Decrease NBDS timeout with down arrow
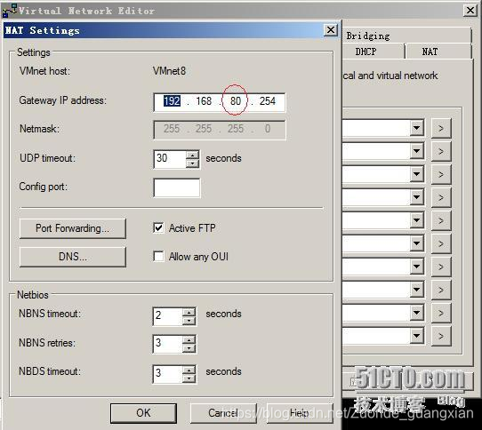 (189, 378)
